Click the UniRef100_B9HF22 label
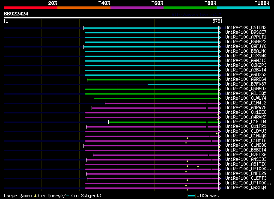Screen dimensions: 274x199 246,42
